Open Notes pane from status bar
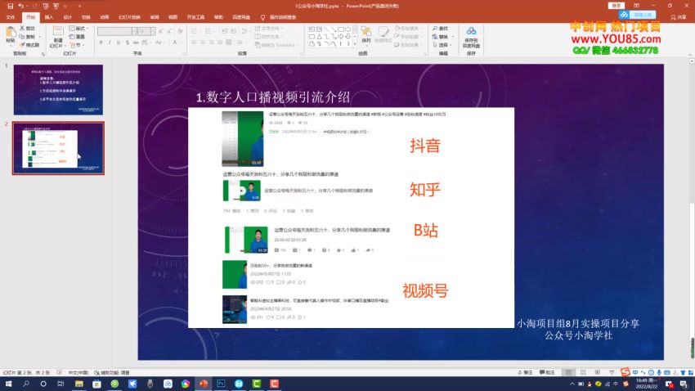The height and width of the screenshot is (391, 695). pos(525,372)
